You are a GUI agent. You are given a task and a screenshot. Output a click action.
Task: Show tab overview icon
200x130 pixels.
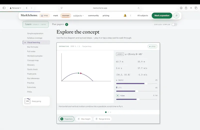[x=196, y=8]
